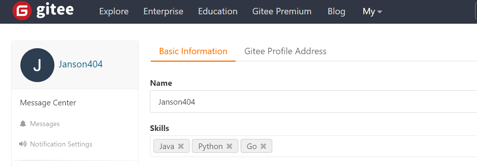Visit the Blog link
Viewport: 477px width, 166px height.
pyautogui.click(x=336, y=12)
